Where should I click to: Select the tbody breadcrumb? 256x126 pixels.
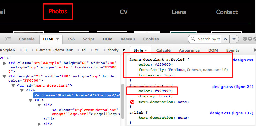click(113, 50)
